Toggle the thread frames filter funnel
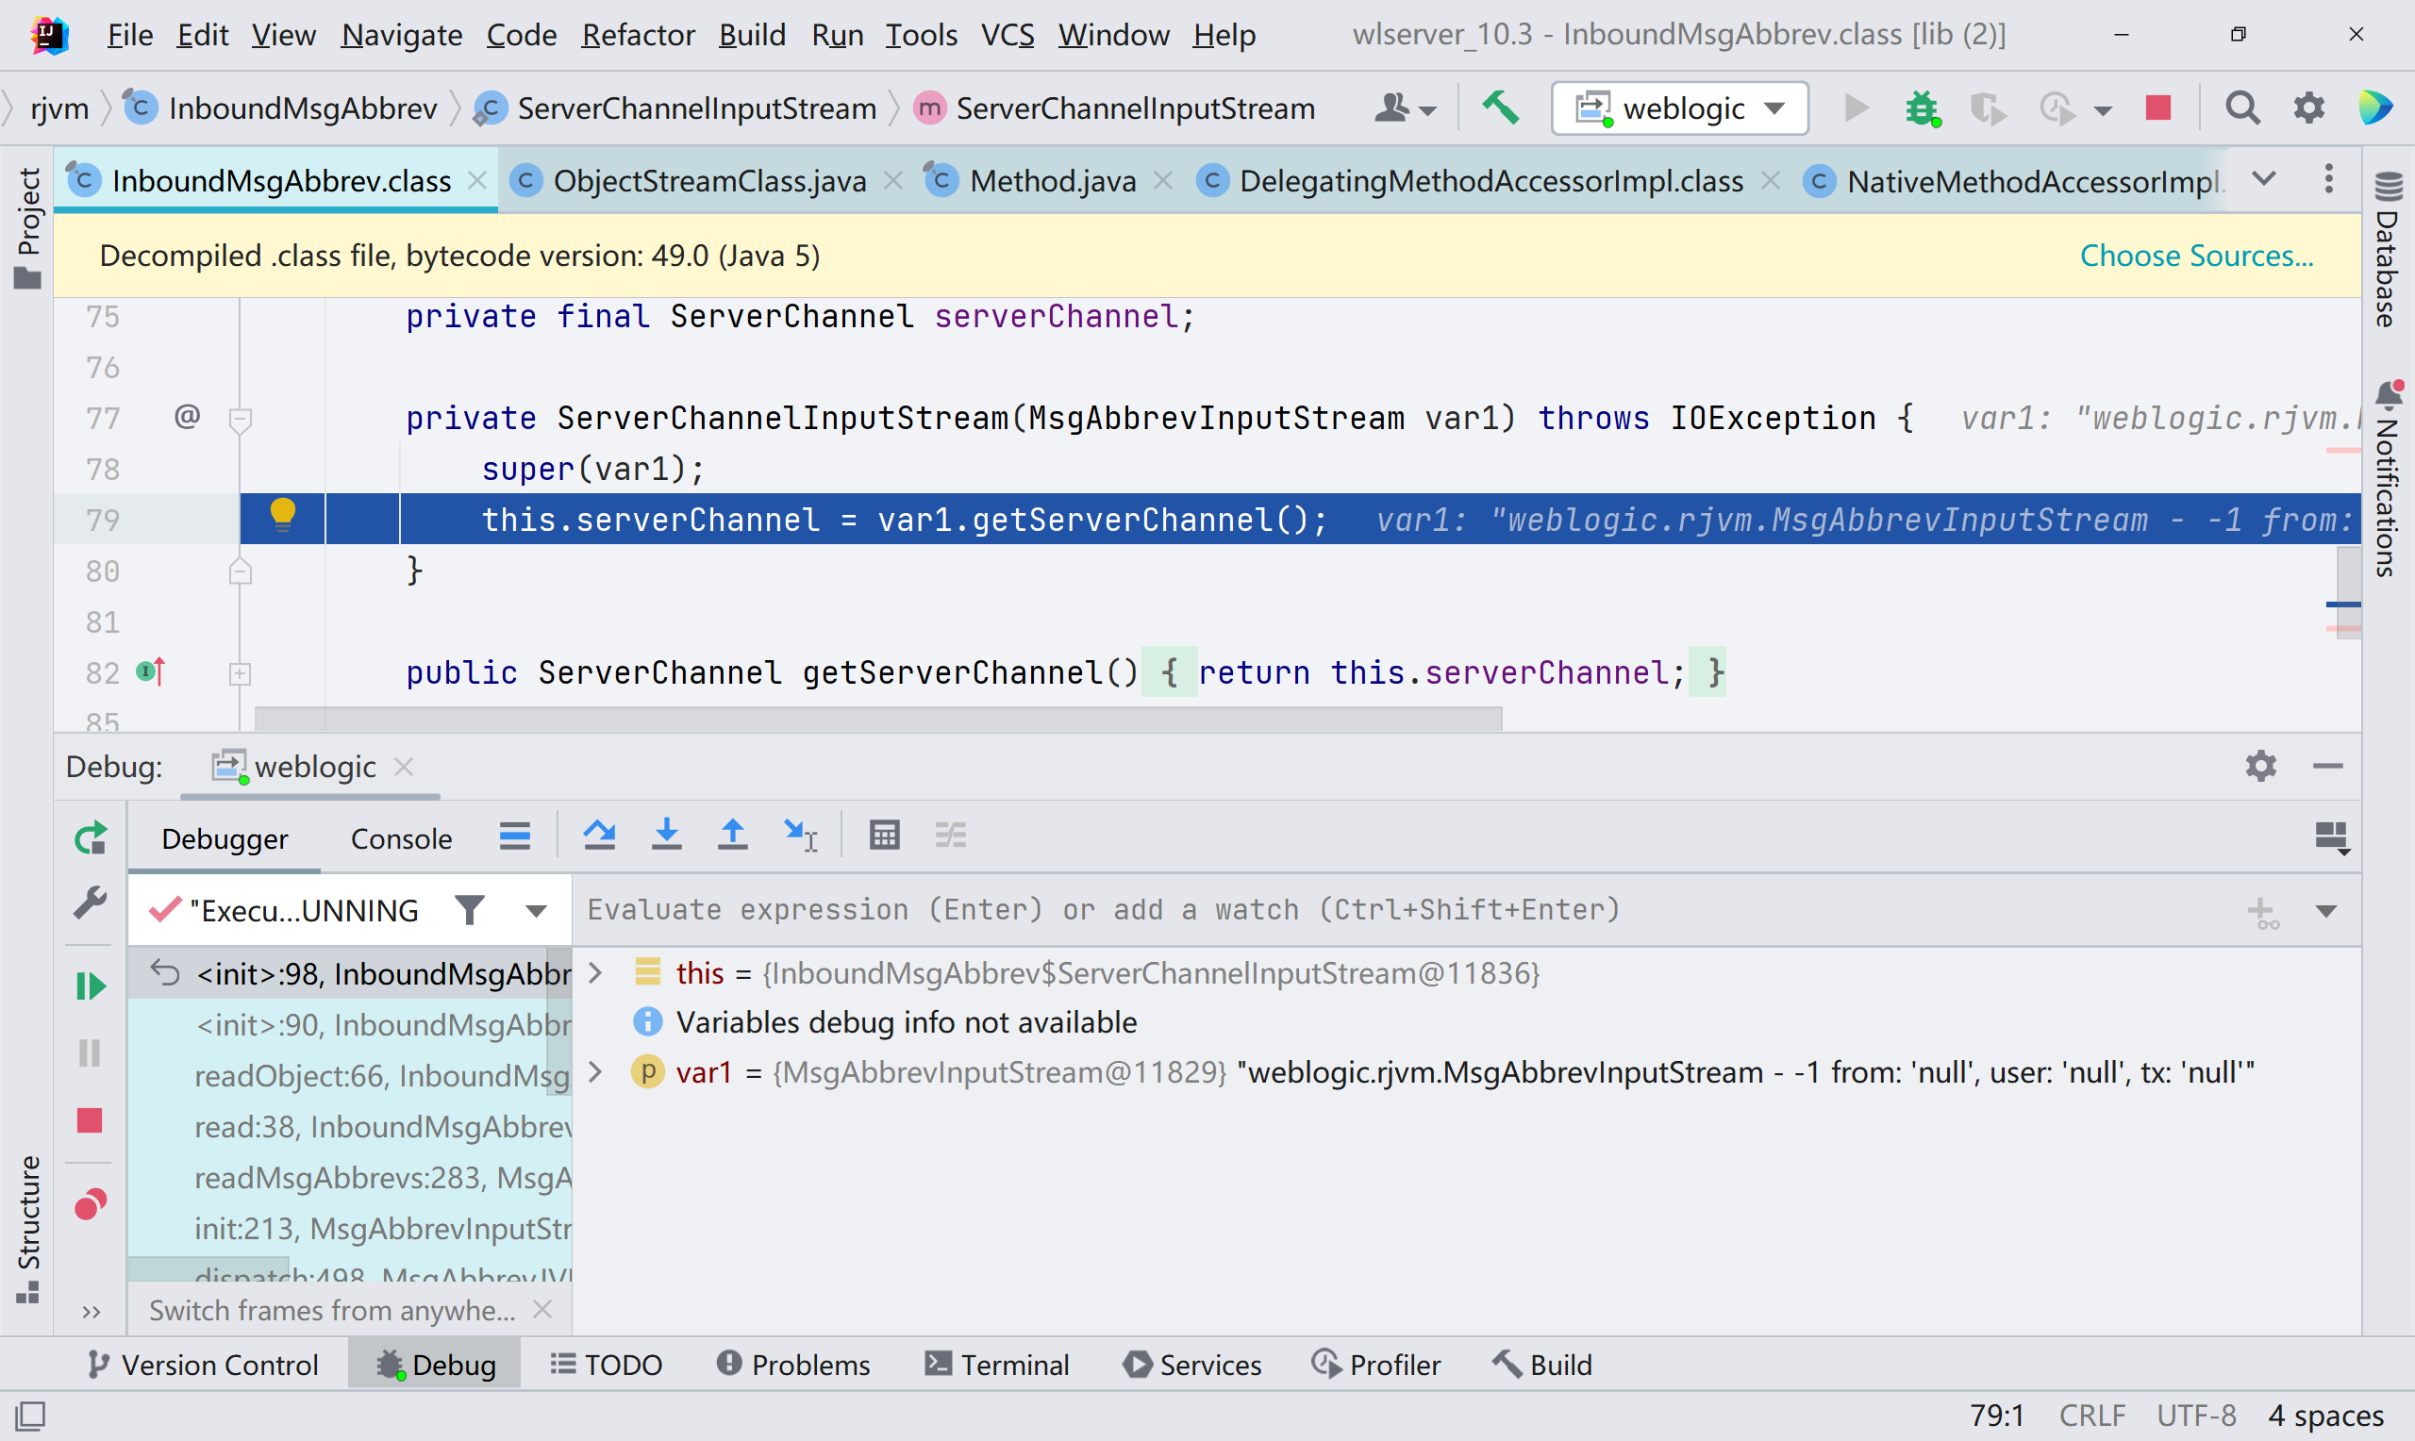 [470, 911]
